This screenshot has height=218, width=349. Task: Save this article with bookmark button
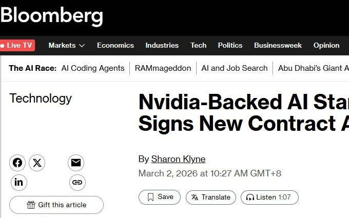160,197
